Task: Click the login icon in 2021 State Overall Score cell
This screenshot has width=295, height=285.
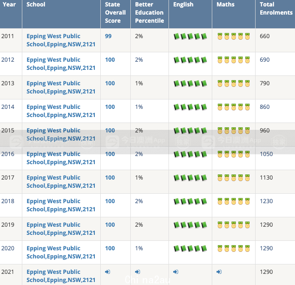Action: (108, 272)
